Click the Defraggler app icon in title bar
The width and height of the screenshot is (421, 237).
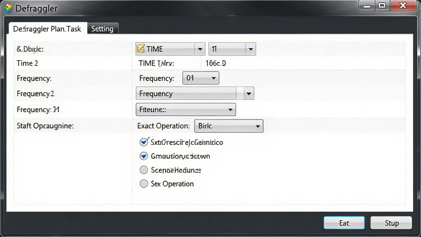[x=8, y=8]
